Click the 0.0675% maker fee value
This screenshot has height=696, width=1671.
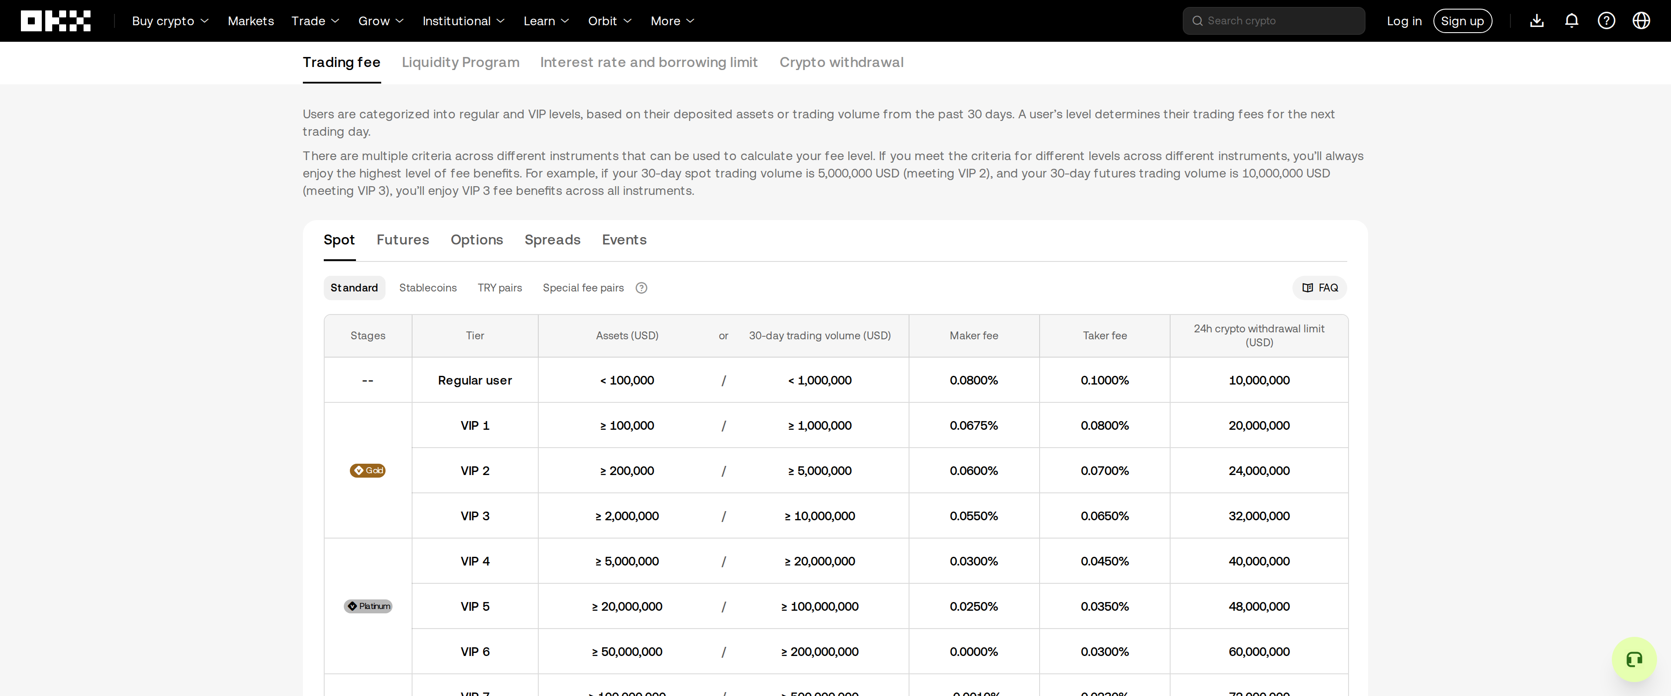coord(974,425)
